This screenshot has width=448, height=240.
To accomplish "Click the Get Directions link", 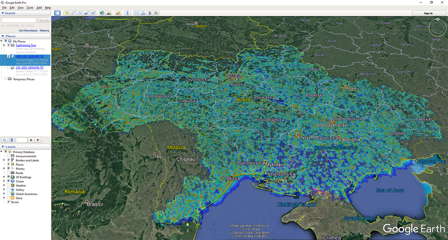I will [28, 31].
